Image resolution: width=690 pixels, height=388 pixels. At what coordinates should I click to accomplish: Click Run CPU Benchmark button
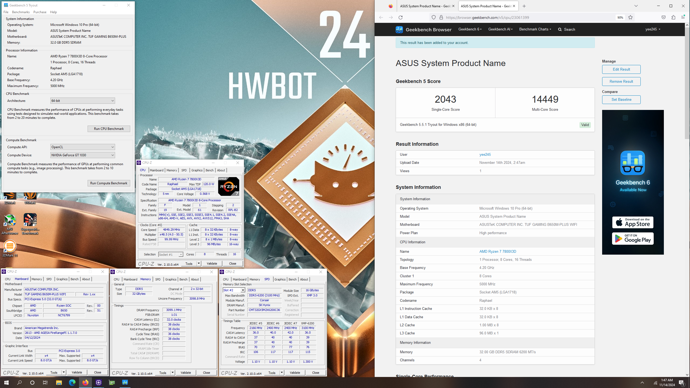coord(109,129)
